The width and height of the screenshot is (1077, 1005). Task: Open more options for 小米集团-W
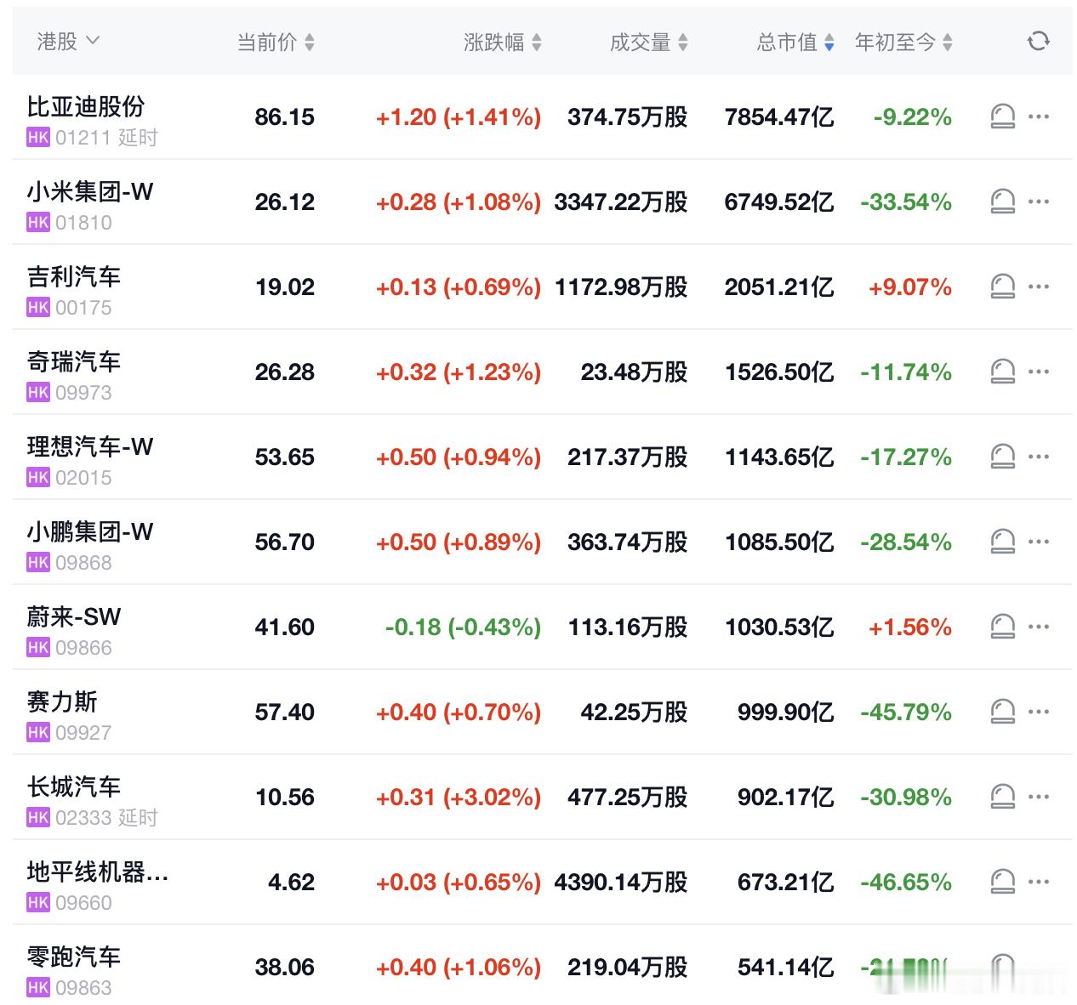1039,202
